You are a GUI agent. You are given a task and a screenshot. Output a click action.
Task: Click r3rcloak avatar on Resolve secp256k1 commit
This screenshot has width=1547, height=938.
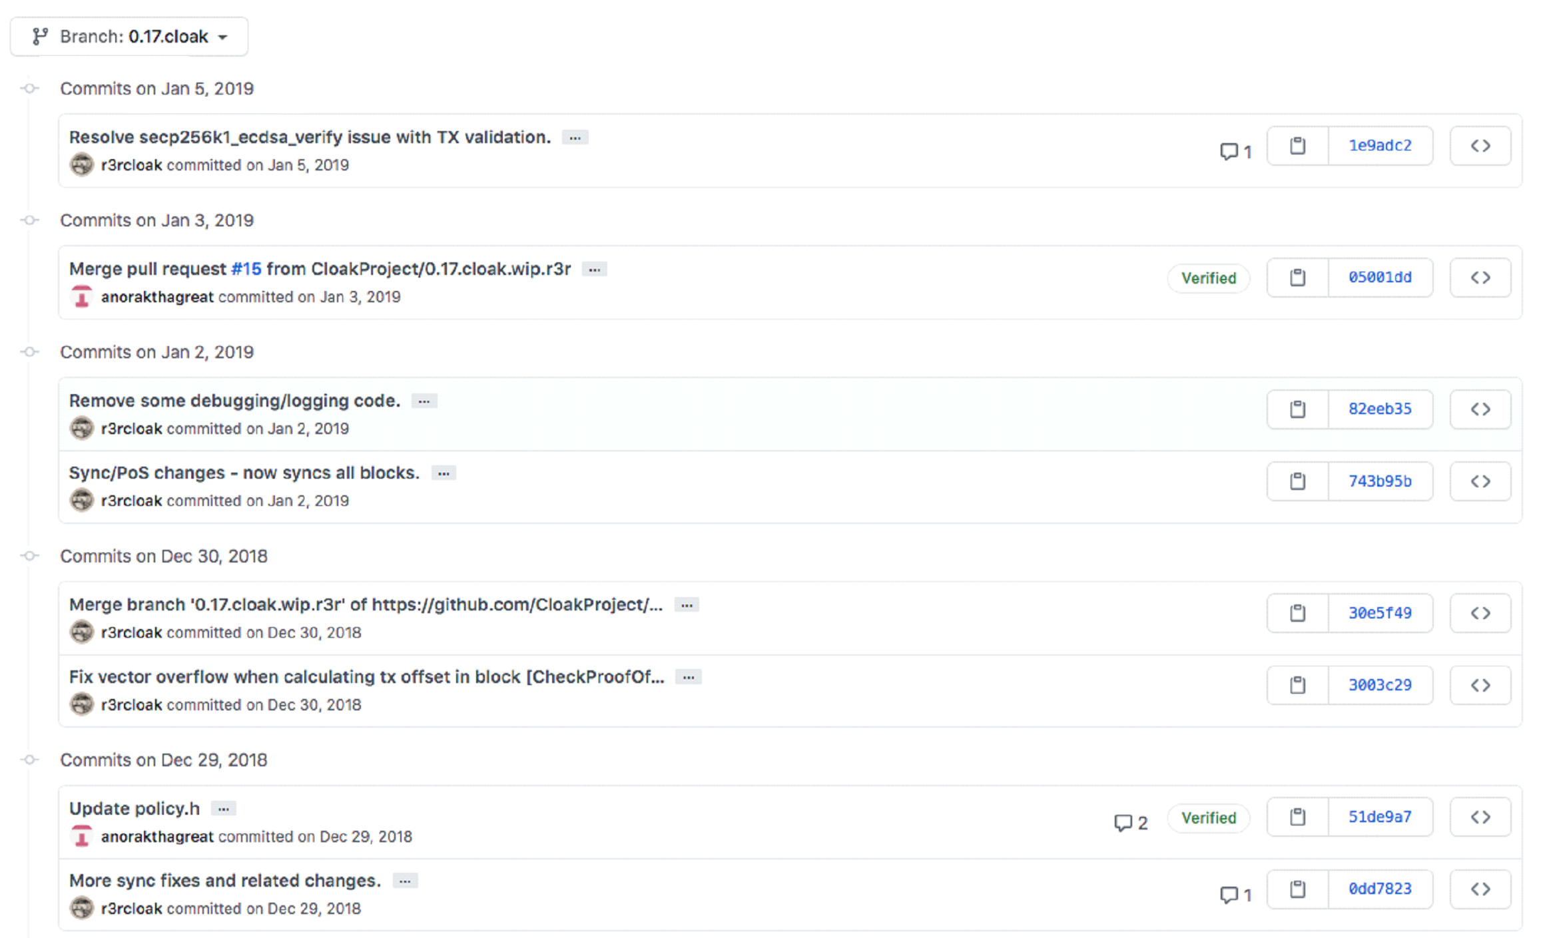point(82,164)
